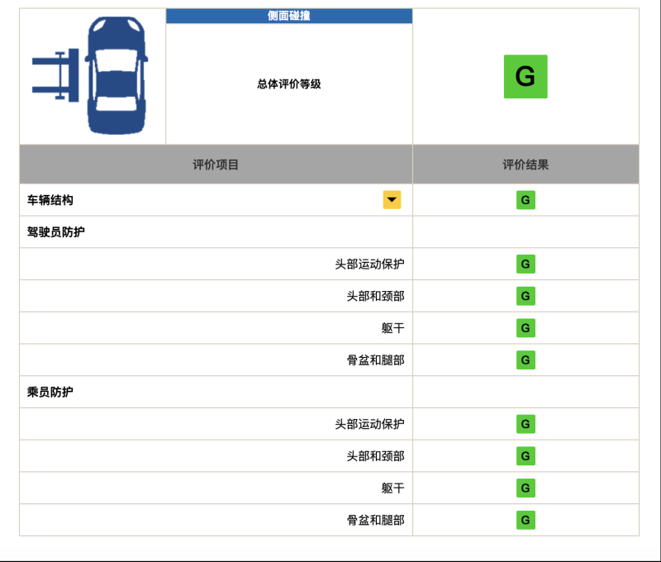The height and width of the screenshot is (562, 661).
Task: Click the 总体评价等级 label
Action: [x=288, y=84]
